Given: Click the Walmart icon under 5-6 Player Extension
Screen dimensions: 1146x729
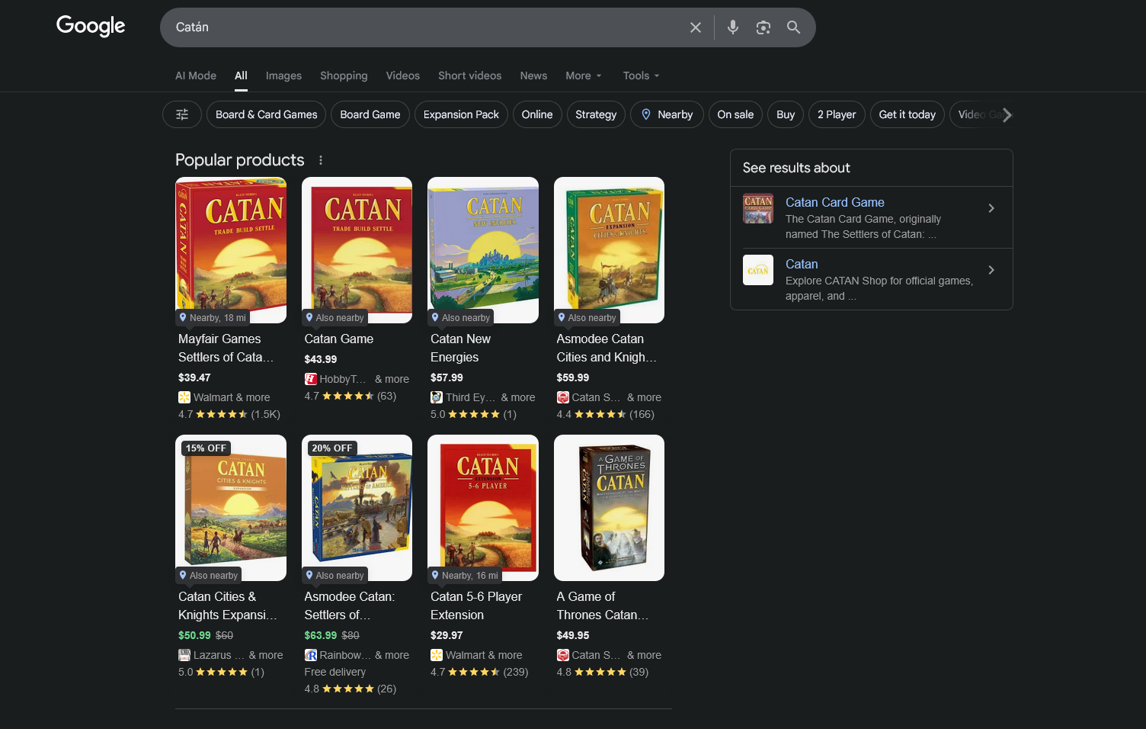Looking at the screenshot, I should click(437, 655).
